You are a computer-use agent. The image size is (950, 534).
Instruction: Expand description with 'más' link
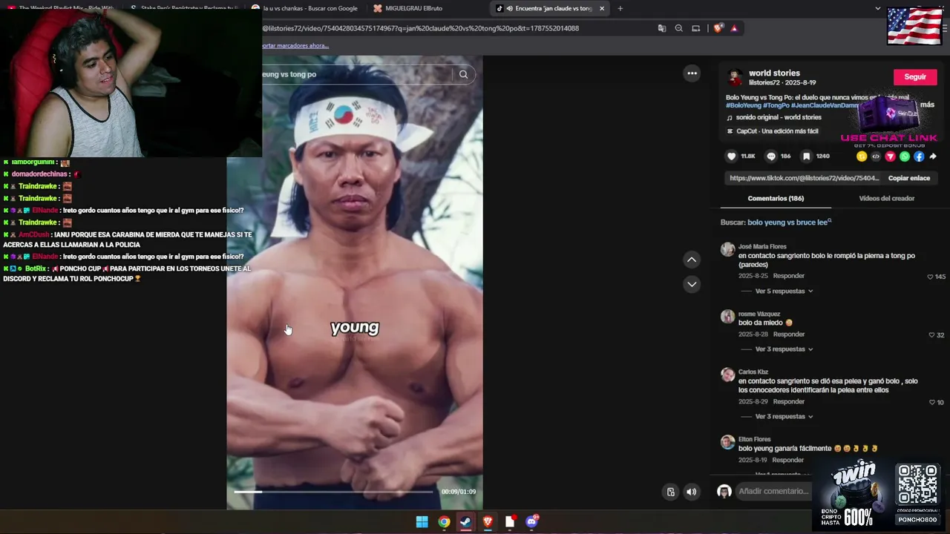[x=927, y=105]
